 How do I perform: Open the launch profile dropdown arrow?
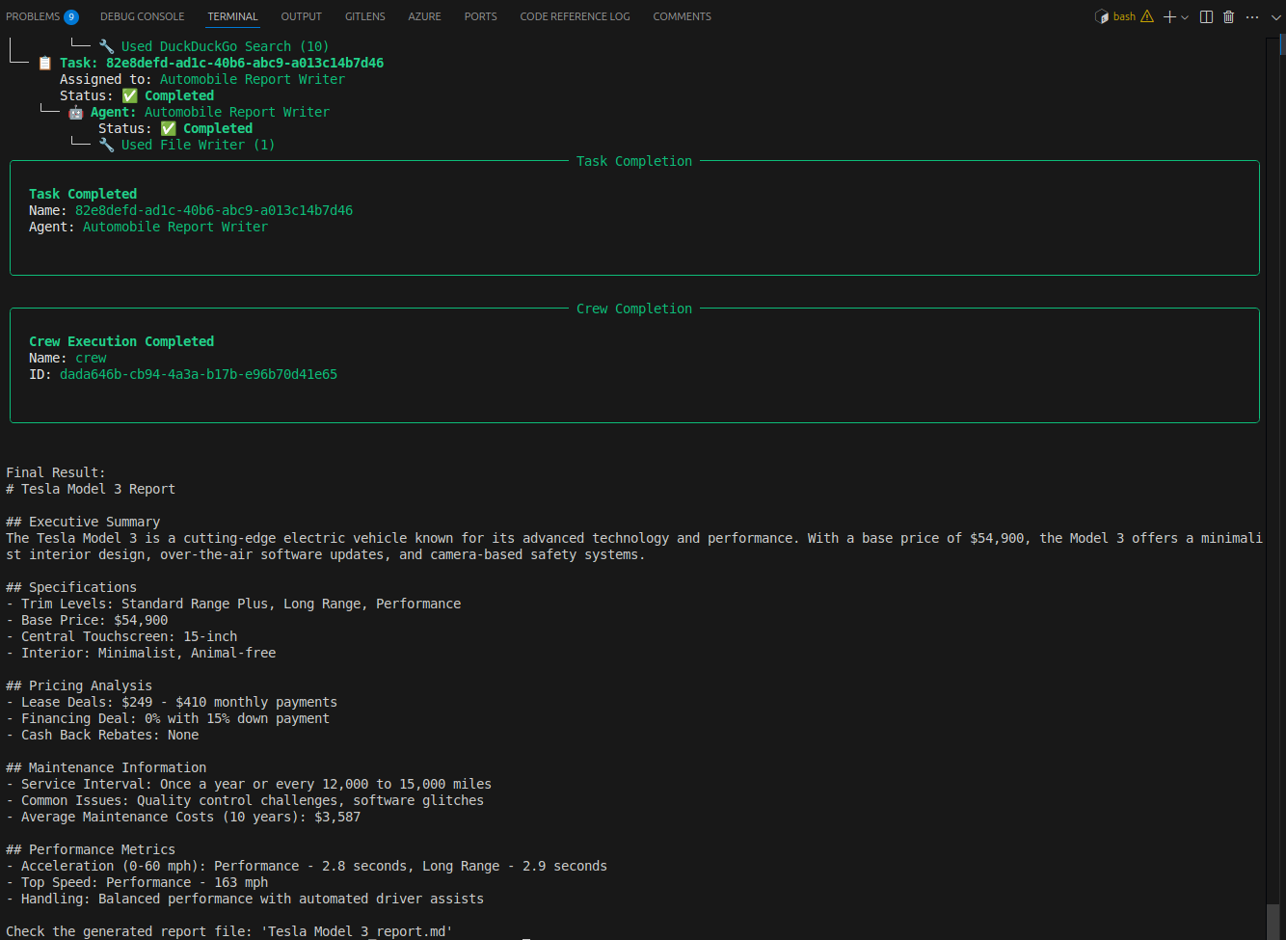[1185, 16]
